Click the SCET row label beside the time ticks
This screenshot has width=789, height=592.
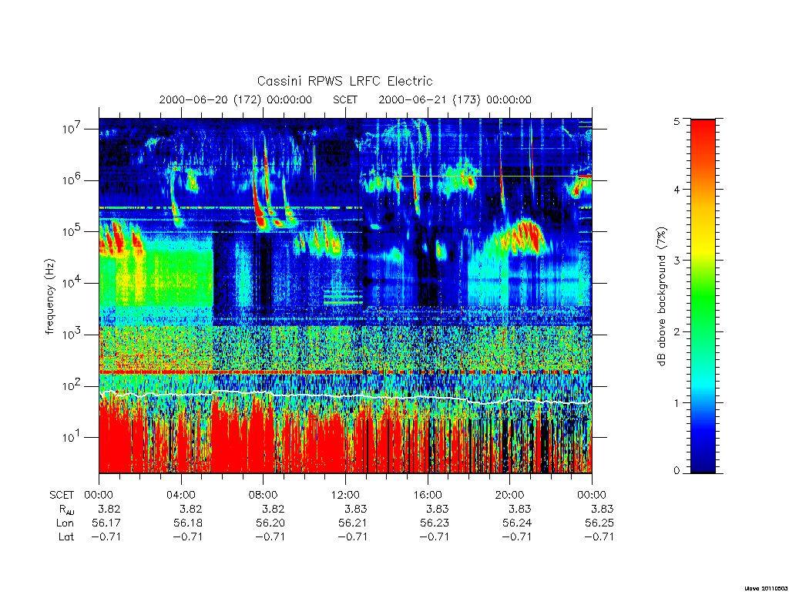[62, 495]
